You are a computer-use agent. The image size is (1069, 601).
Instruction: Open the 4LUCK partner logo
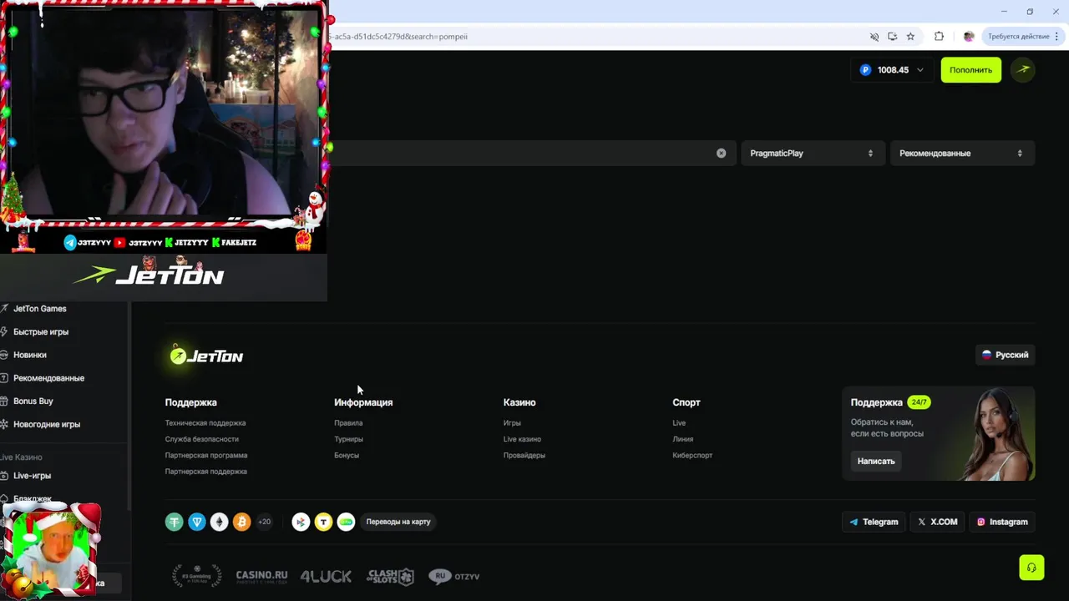point(326,576)
